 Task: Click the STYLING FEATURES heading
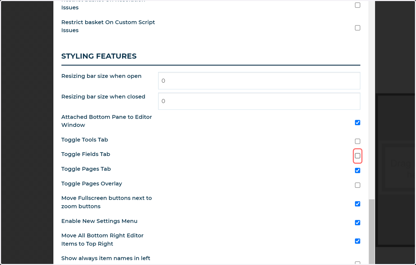coord(99,56)
